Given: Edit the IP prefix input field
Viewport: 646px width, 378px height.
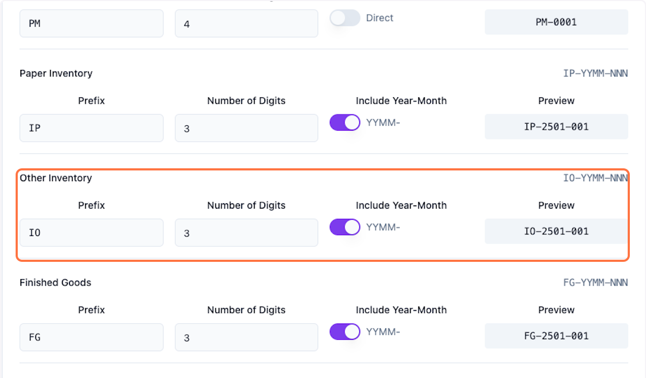Looking at the screenshot, I should 92,128.
